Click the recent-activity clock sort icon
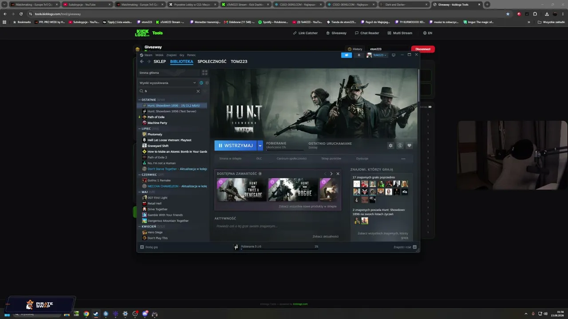The height and width of the screenshot is (319, 568). tap(201, 83)
